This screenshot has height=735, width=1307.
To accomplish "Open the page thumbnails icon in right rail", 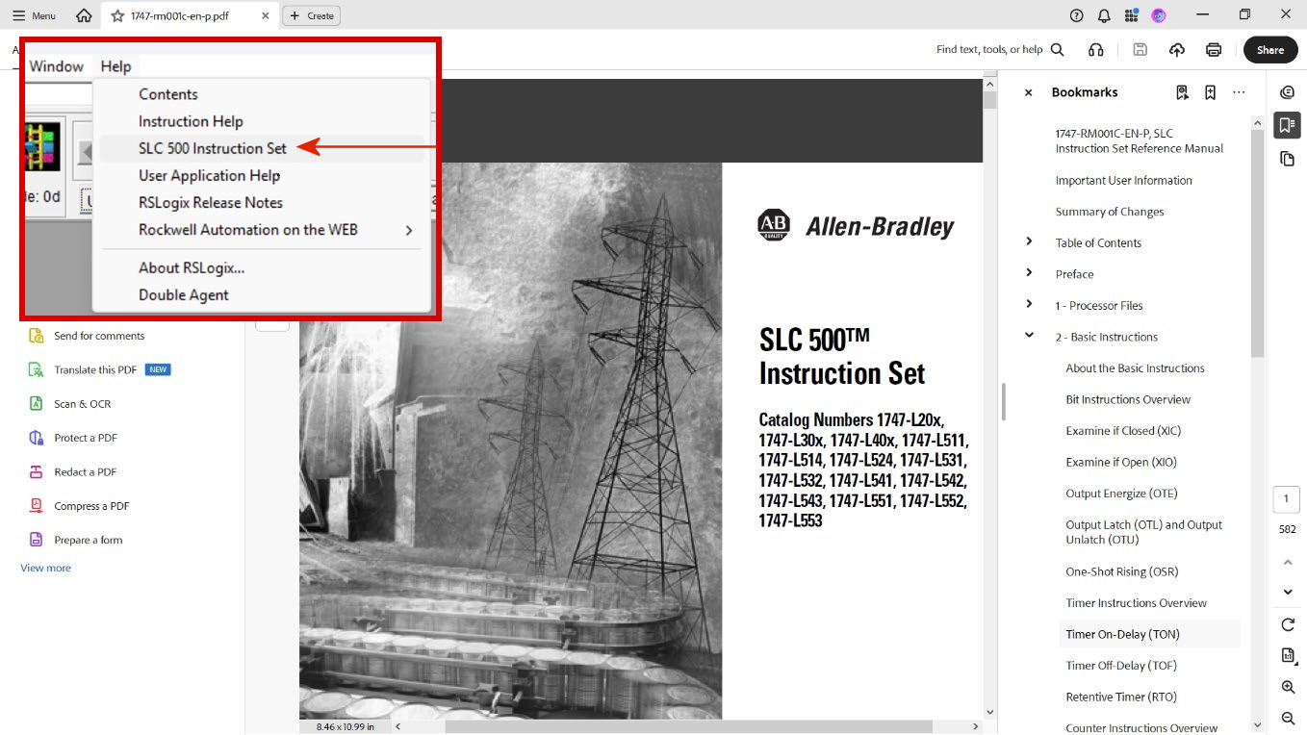I will (x=1288, y=159).
